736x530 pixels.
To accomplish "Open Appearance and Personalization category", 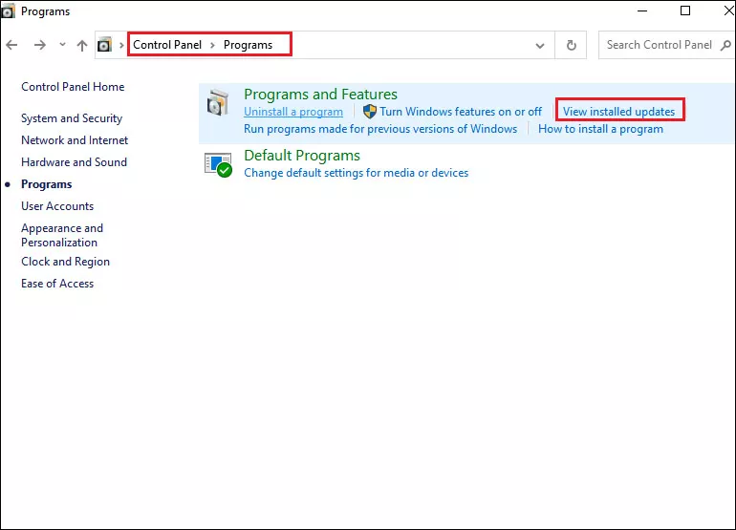I will 62,236.
